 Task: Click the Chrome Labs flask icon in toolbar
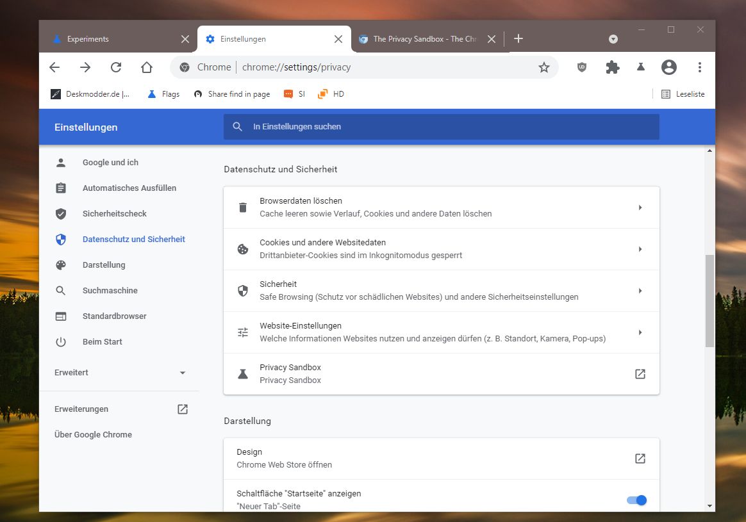point(641,67)
